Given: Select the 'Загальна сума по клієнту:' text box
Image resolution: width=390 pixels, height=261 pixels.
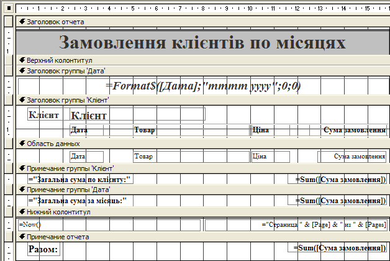Looking at the screenshot, I should click(80, 179).
